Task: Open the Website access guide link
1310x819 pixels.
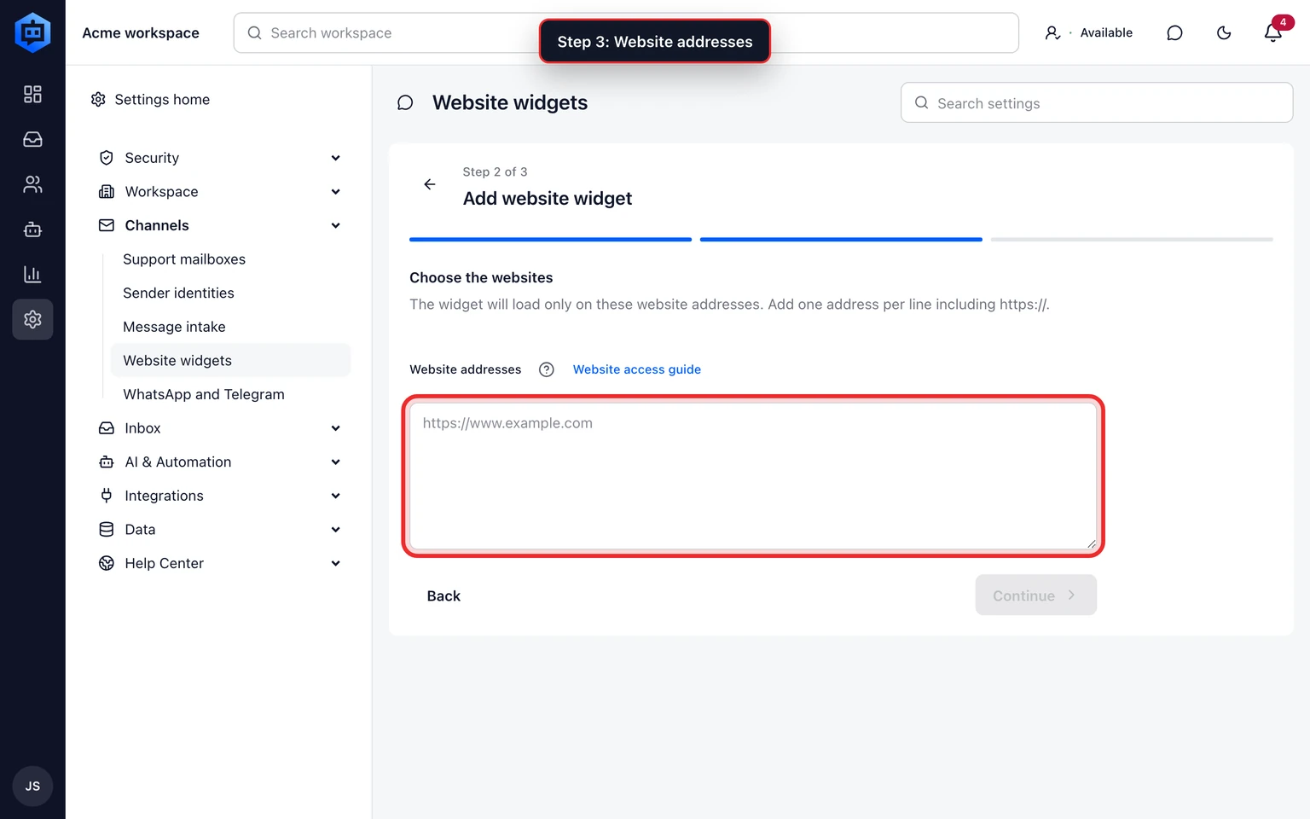Action: (x=637, y=369)
